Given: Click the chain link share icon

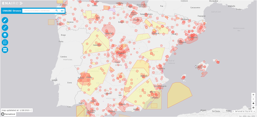Looking at the screenshot, I should pos(62,11).
